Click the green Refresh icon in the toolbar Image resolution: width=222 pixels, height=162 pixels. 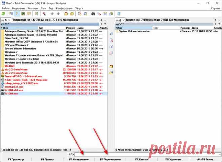[3, 14]
